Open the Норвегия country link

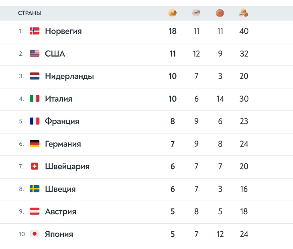(x=63, y=31)
